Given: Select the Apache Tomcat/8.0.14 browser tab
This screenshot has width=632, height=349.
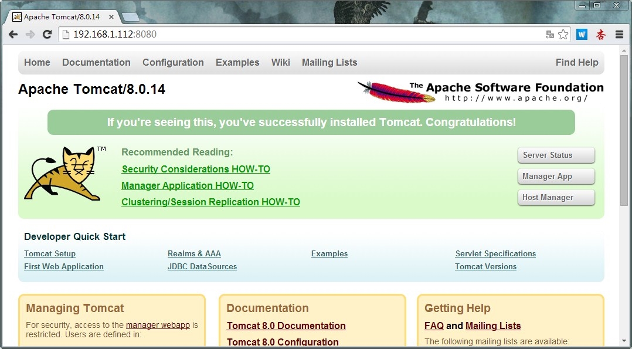Looking at the screenshot, I should tap(62, 17).
